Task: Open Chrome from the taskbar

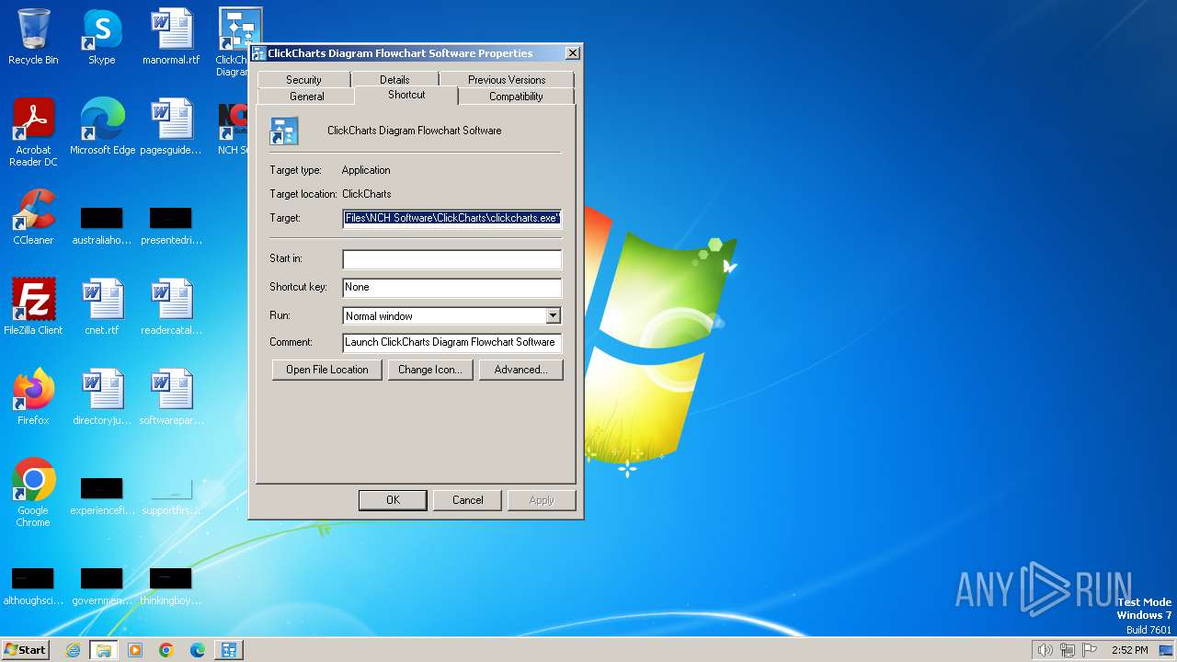Action: click(166, 650)
